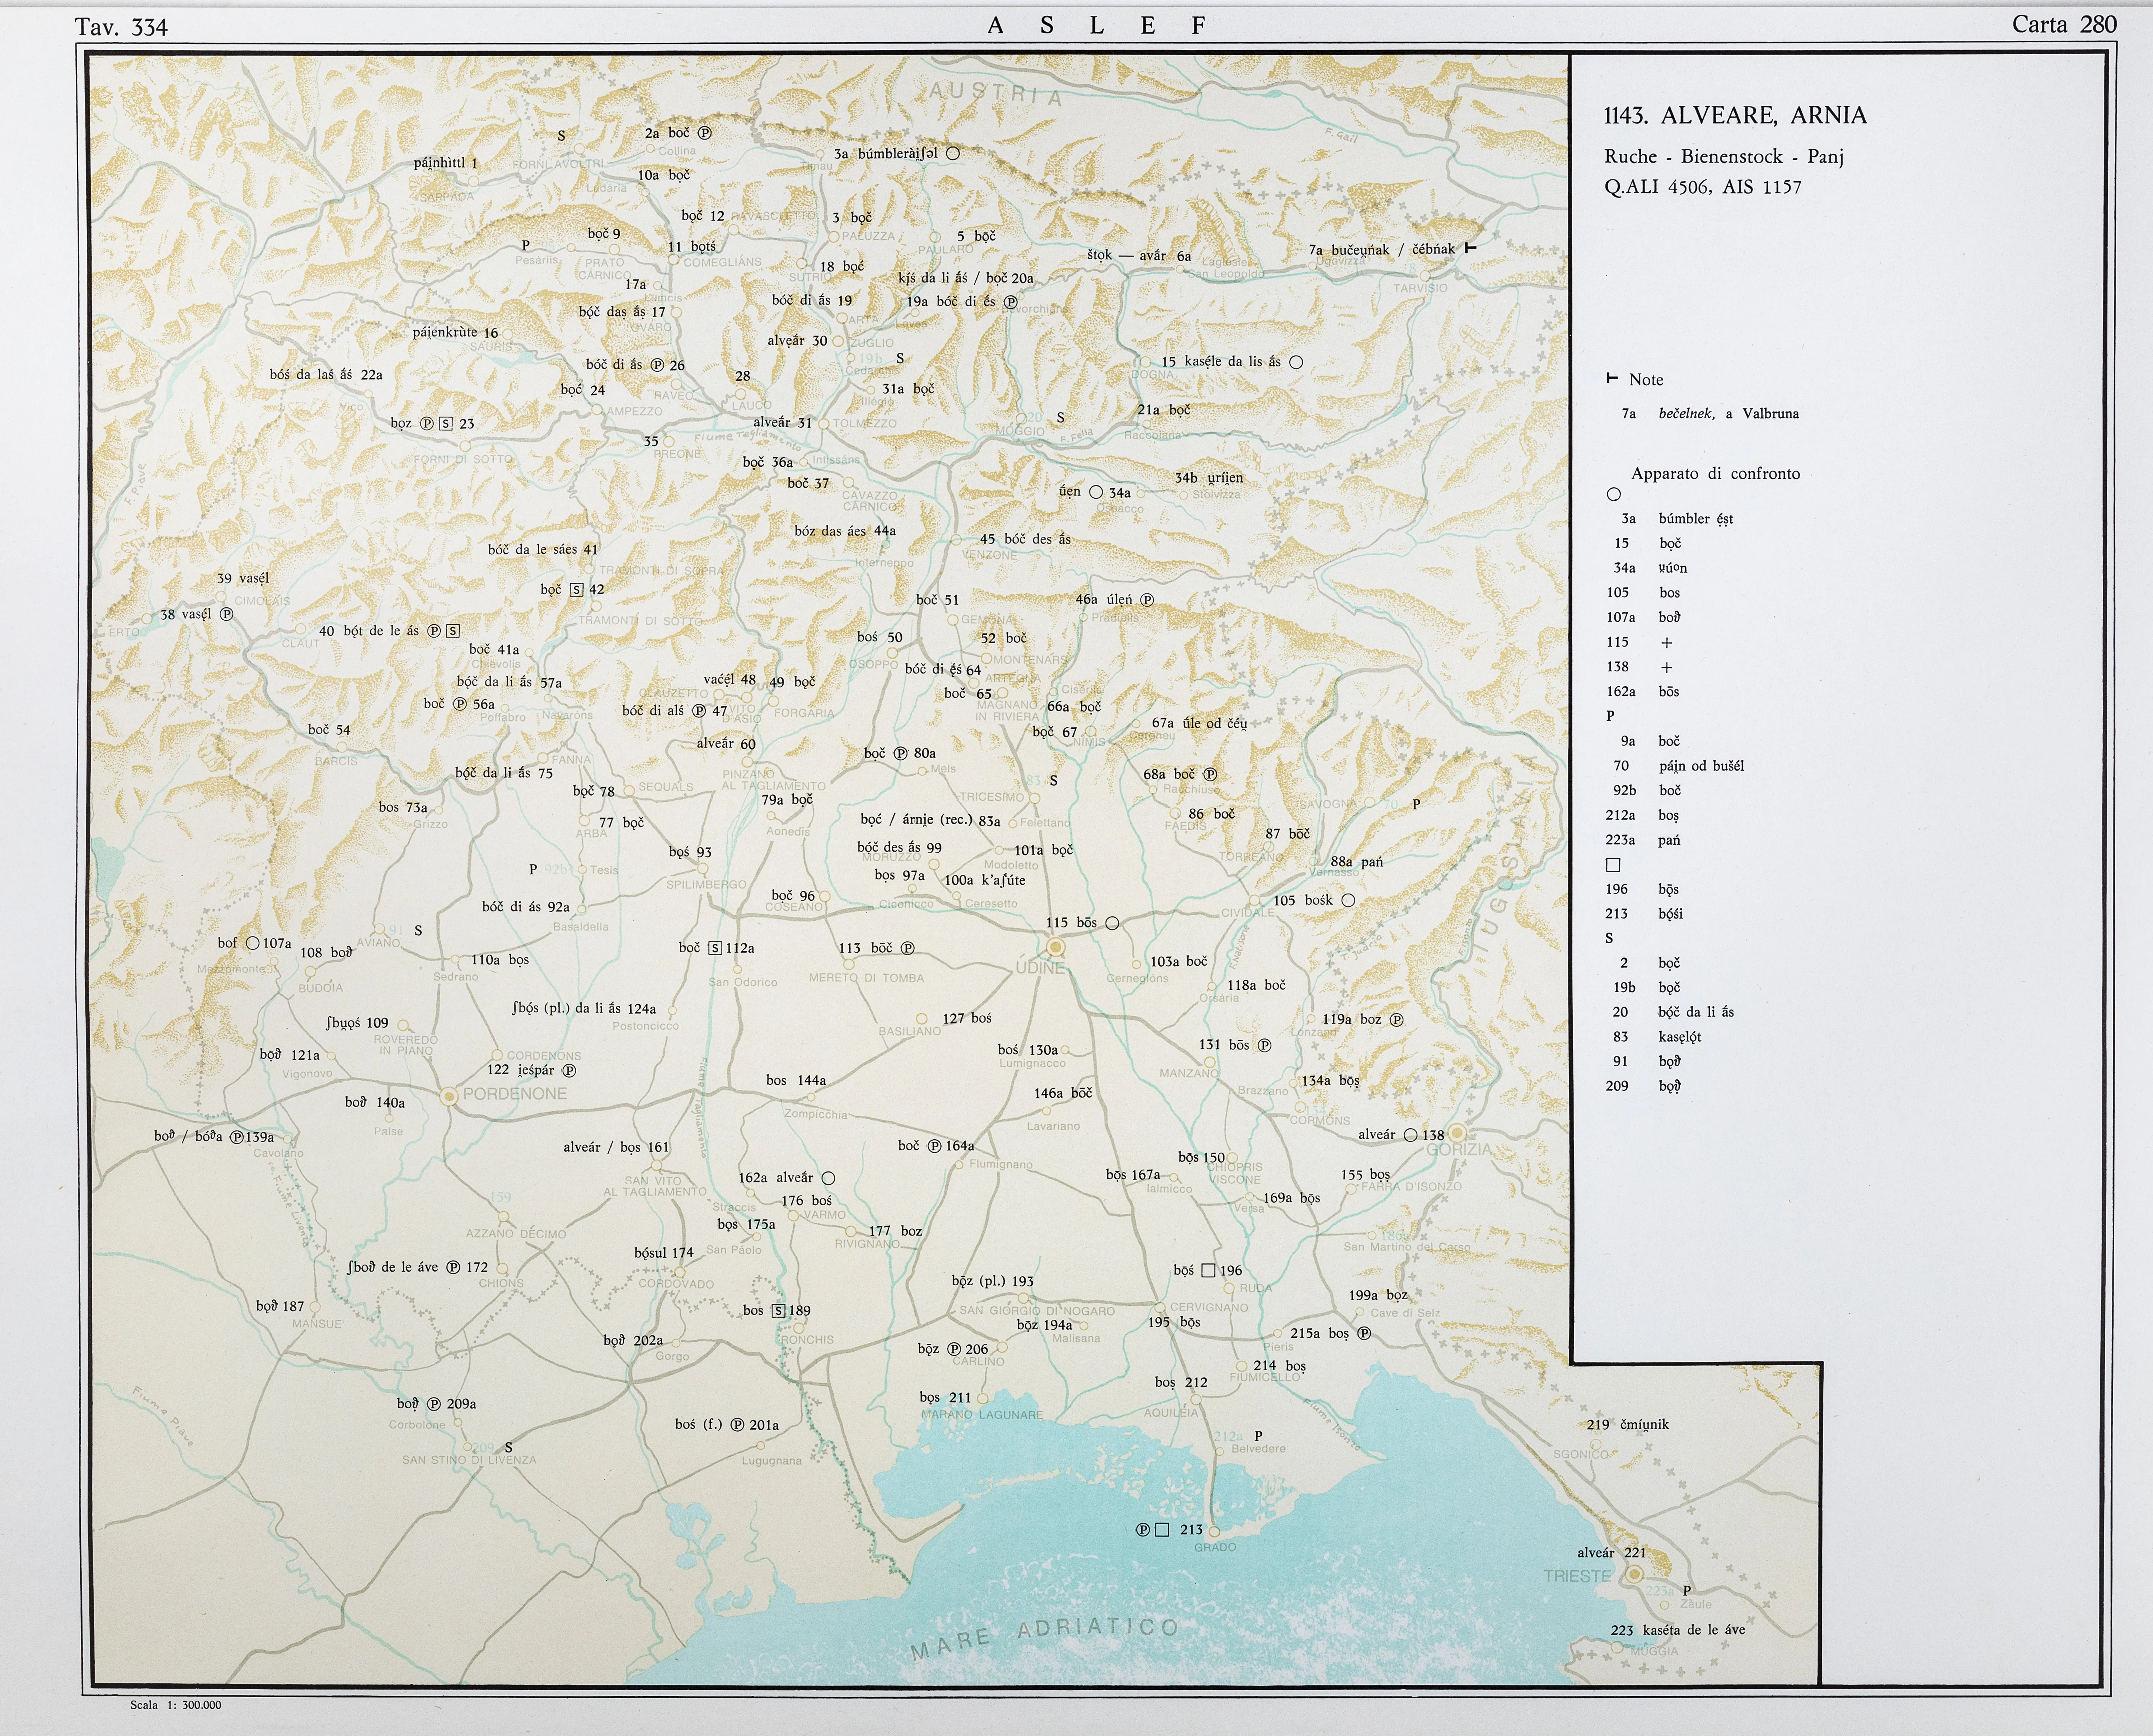This screenshot has height=1736, width=2153.
Task: Click the Gorizia city marker circle
Action: [1457, 1133]
